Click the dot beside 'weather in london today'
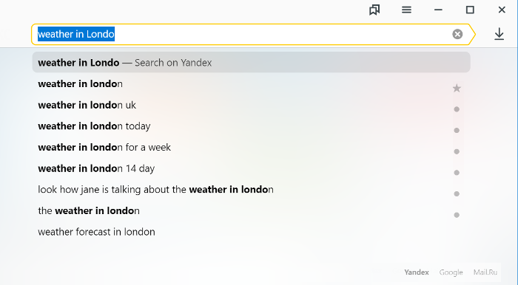This screenshot has height=285, width=518. click(x=457, y=130)
